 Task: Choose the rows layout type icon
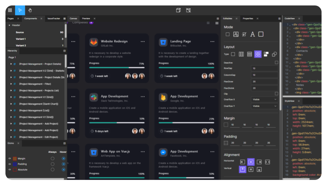pos(250,54)
